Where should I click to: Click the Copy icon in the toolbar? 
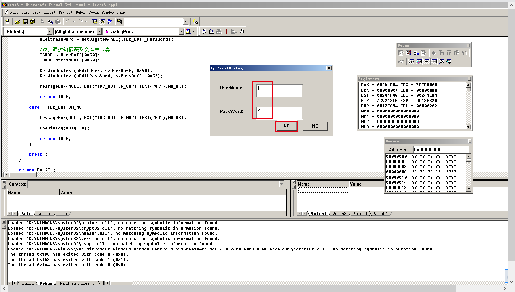(x=50, y=22)
